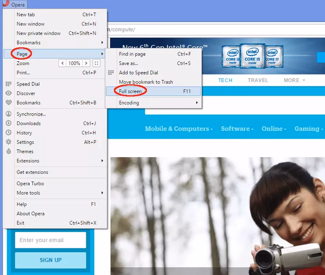This screenshot has width=325, height=275.
Task: Expand the Page submenu arrow
Action: [x=102, y=54]
